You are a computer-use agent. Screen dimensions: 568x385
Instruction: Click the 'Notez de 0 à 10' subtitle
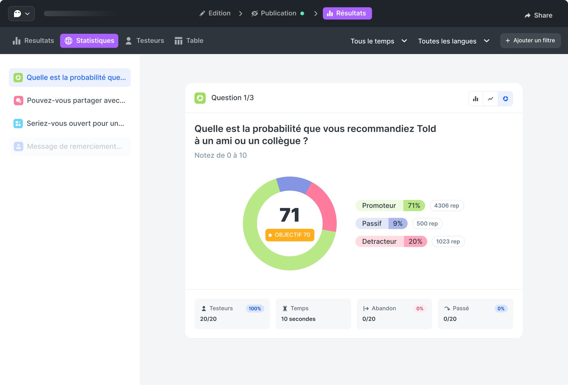[221, 155]
